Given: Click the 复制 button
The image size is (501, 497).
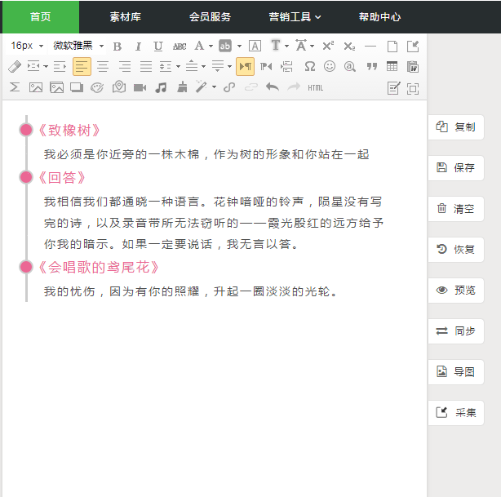Looking at the screenshot, I should pyautogui.click(x=456, y=127).
